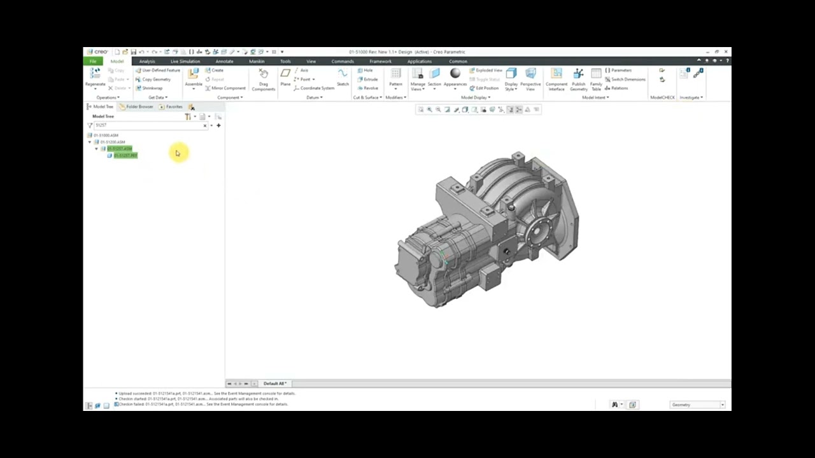Click the Appearances sphere icon

click(455, 74)
